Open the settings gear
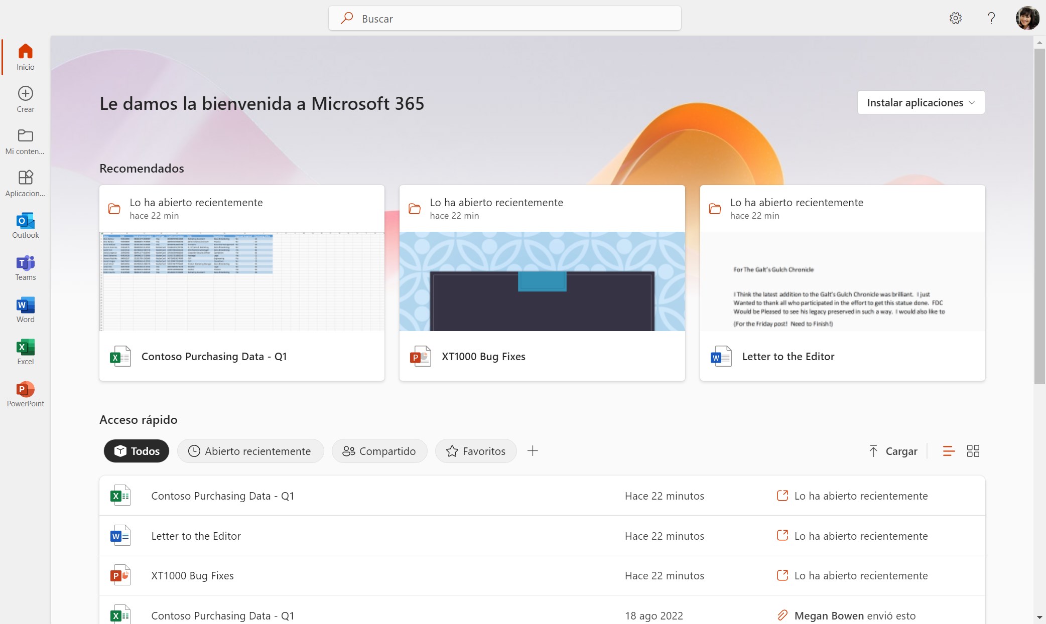This screenshot has height=624, width=1046. pyautogui.click(x=956, y=18)
